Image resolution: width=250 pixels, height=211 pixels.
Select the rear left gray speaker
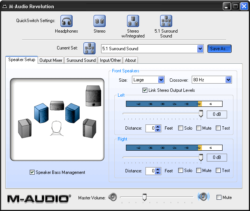click(x=25, y=128)
